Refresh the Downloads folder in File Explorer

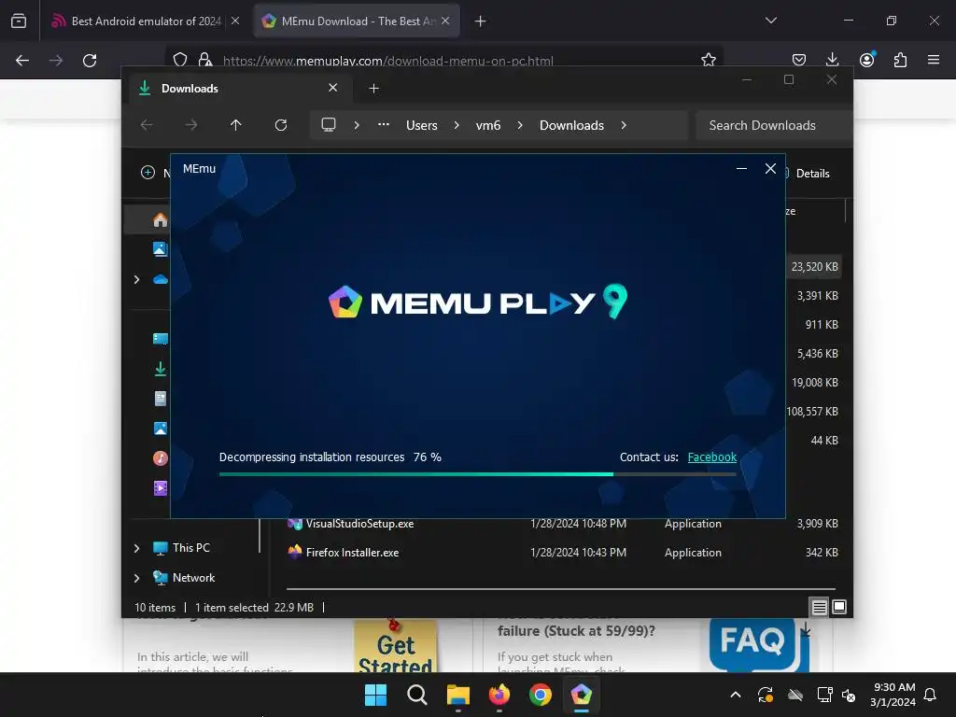pyautogui.click(x=280, y=125)
